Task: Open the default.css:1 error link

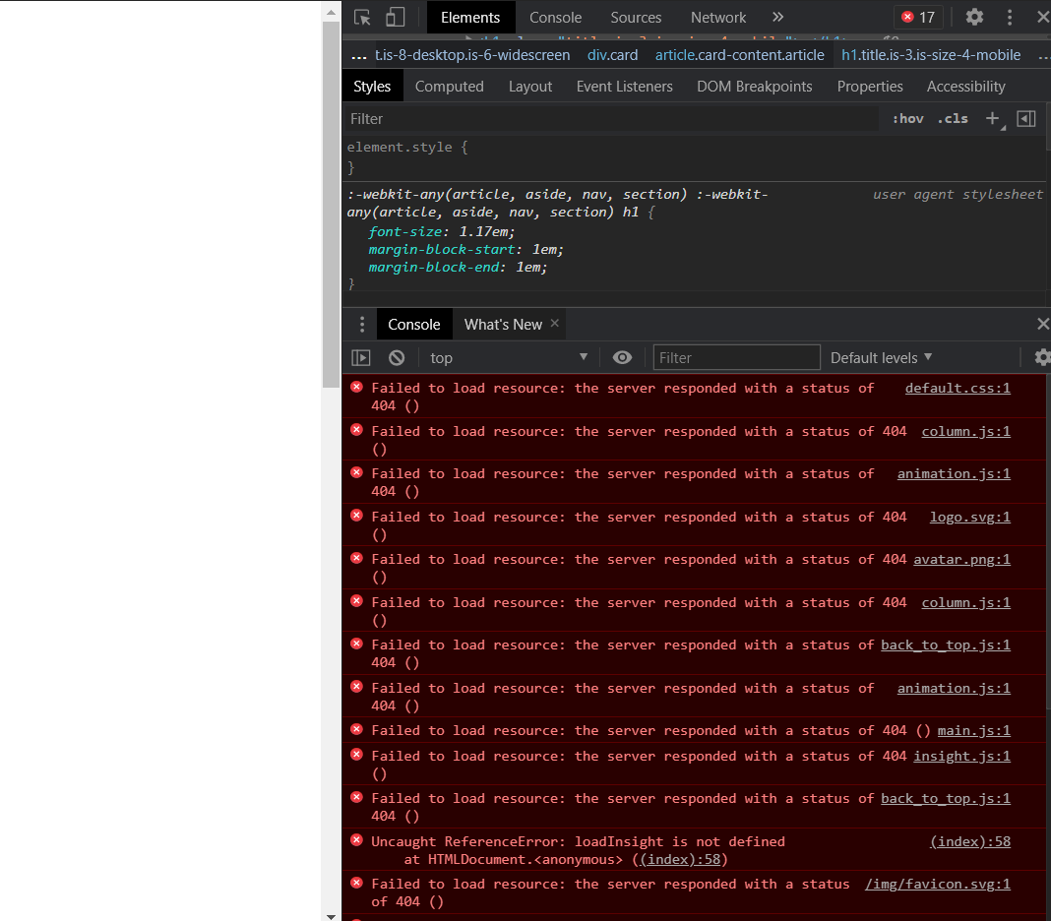Action: point(957,388)
